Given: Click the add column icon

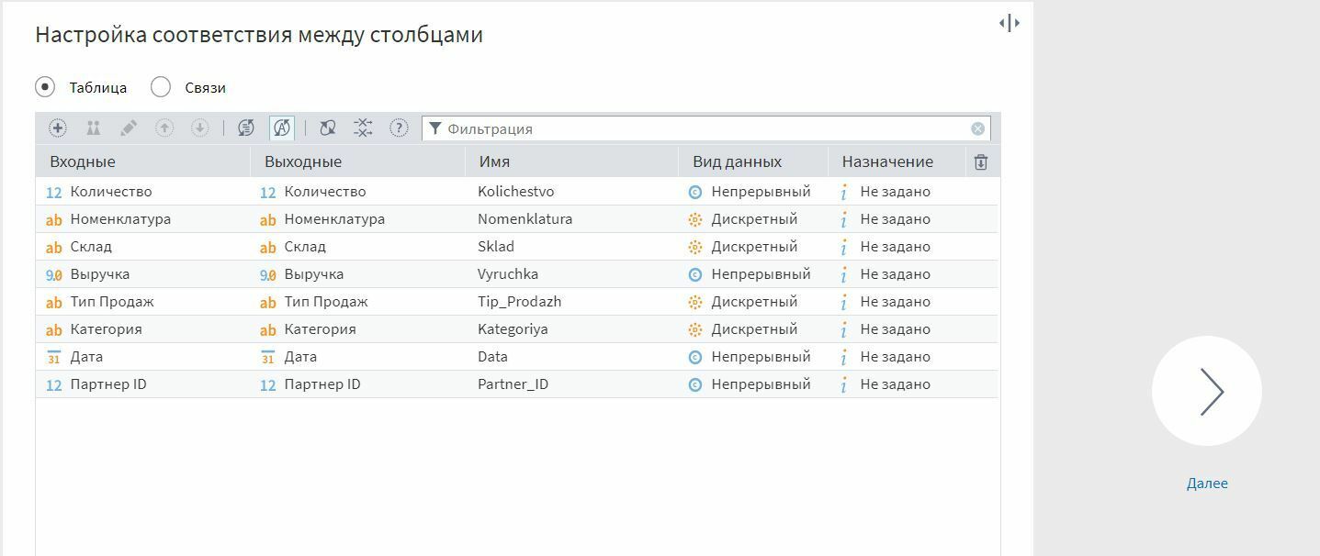Looking at the screenshot, I should (57, 128).
